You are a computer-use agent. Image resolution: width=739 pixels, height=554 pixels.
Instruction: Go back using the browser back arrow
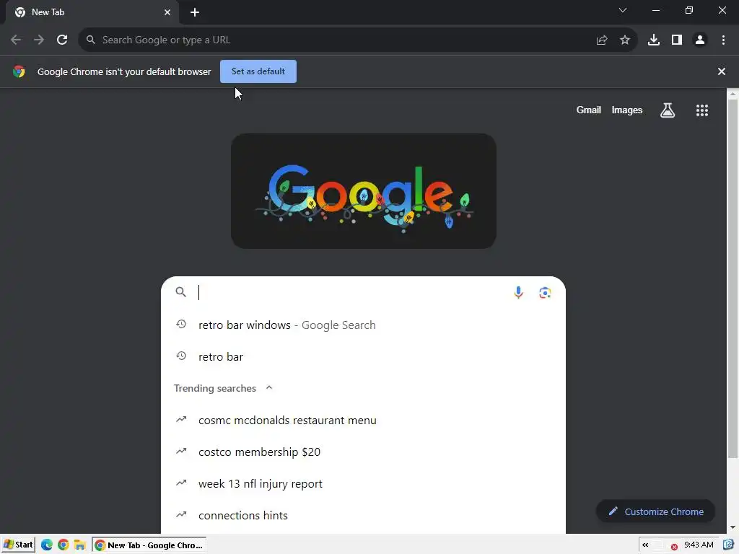(16, 40)
